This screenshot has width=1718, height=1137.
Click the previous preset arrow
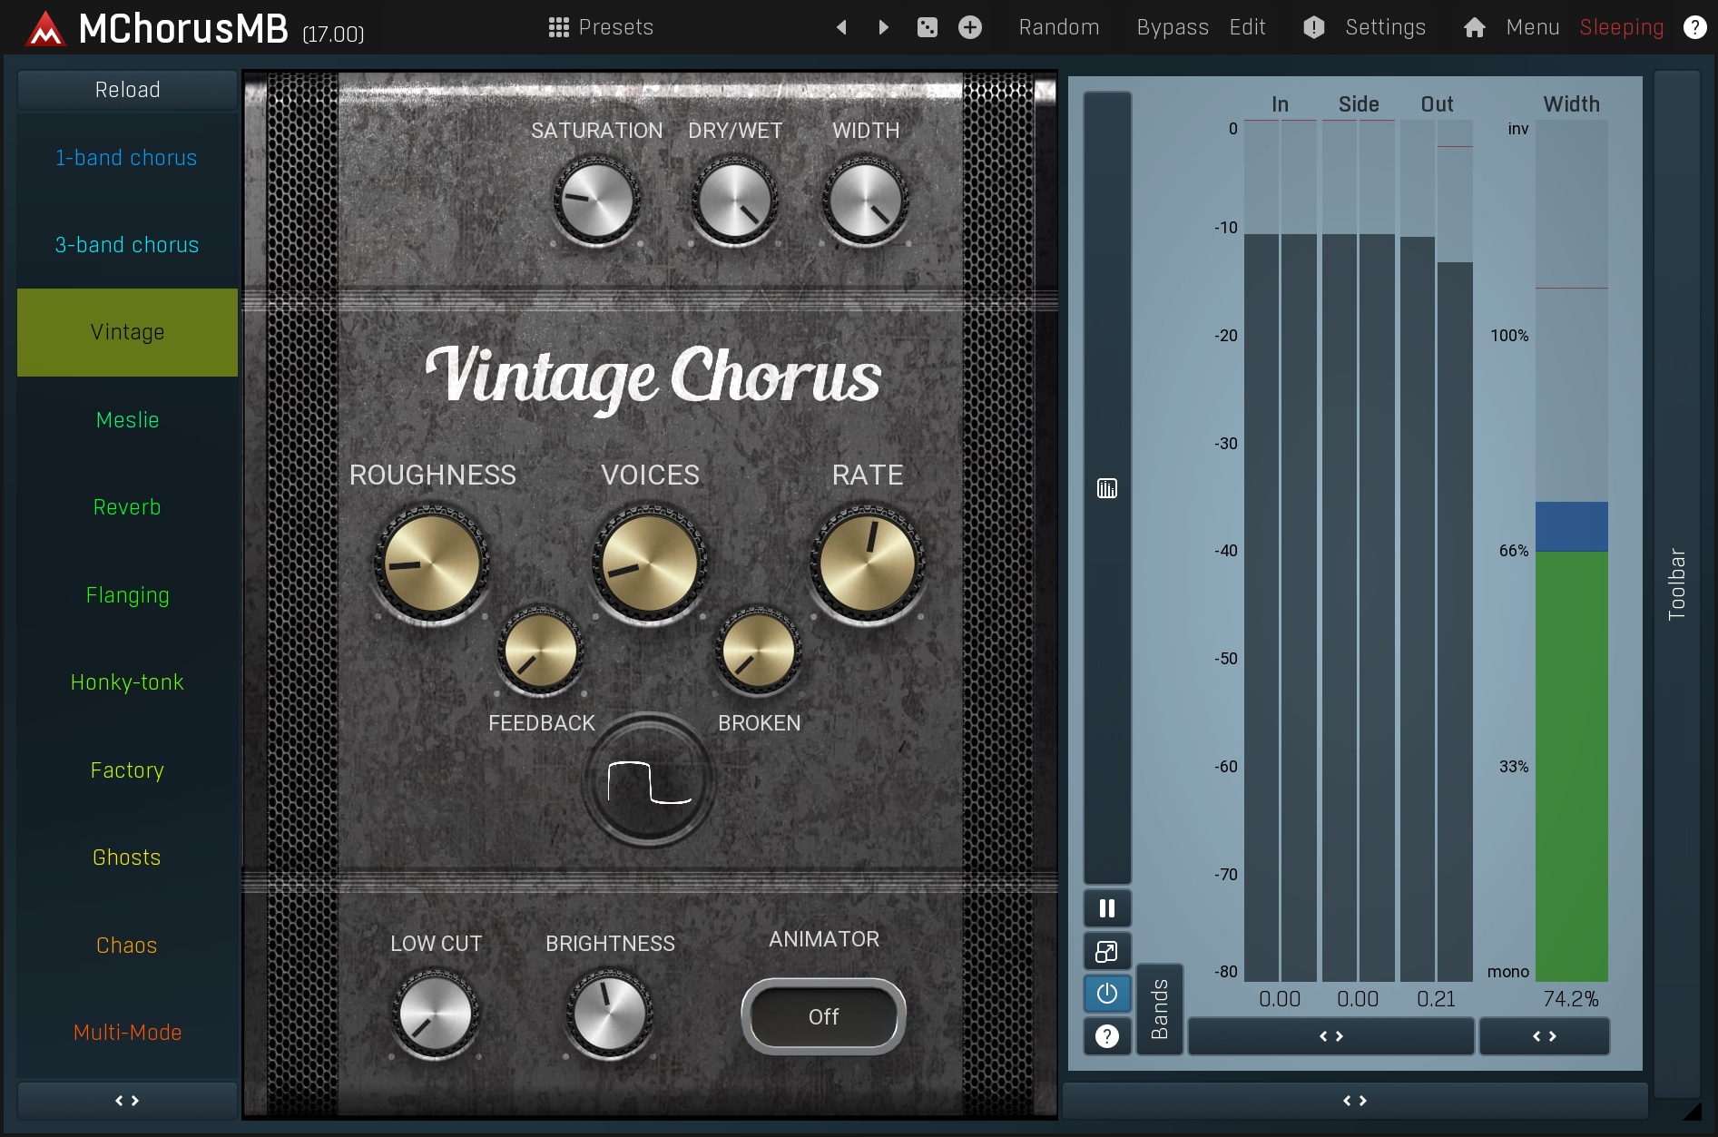click(841, 27)
